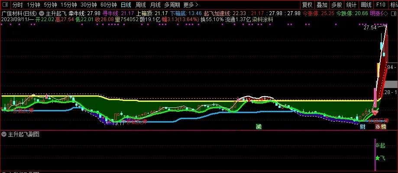Click the high price 高27.54
This screenshot has width=398, height=173.
point(65,19)
